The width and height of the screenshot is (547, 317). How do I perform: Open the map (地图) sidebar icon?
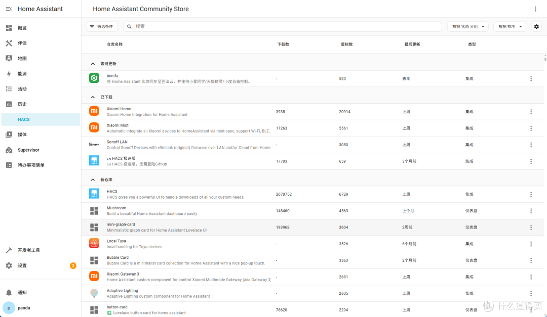(x=9, y=58)
